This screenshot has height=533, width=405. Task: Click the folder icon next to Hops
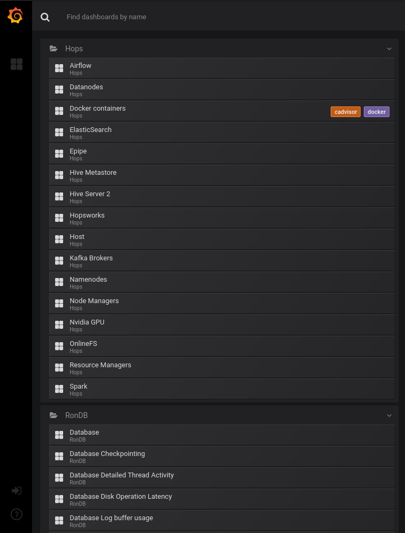tap(54, 48)
